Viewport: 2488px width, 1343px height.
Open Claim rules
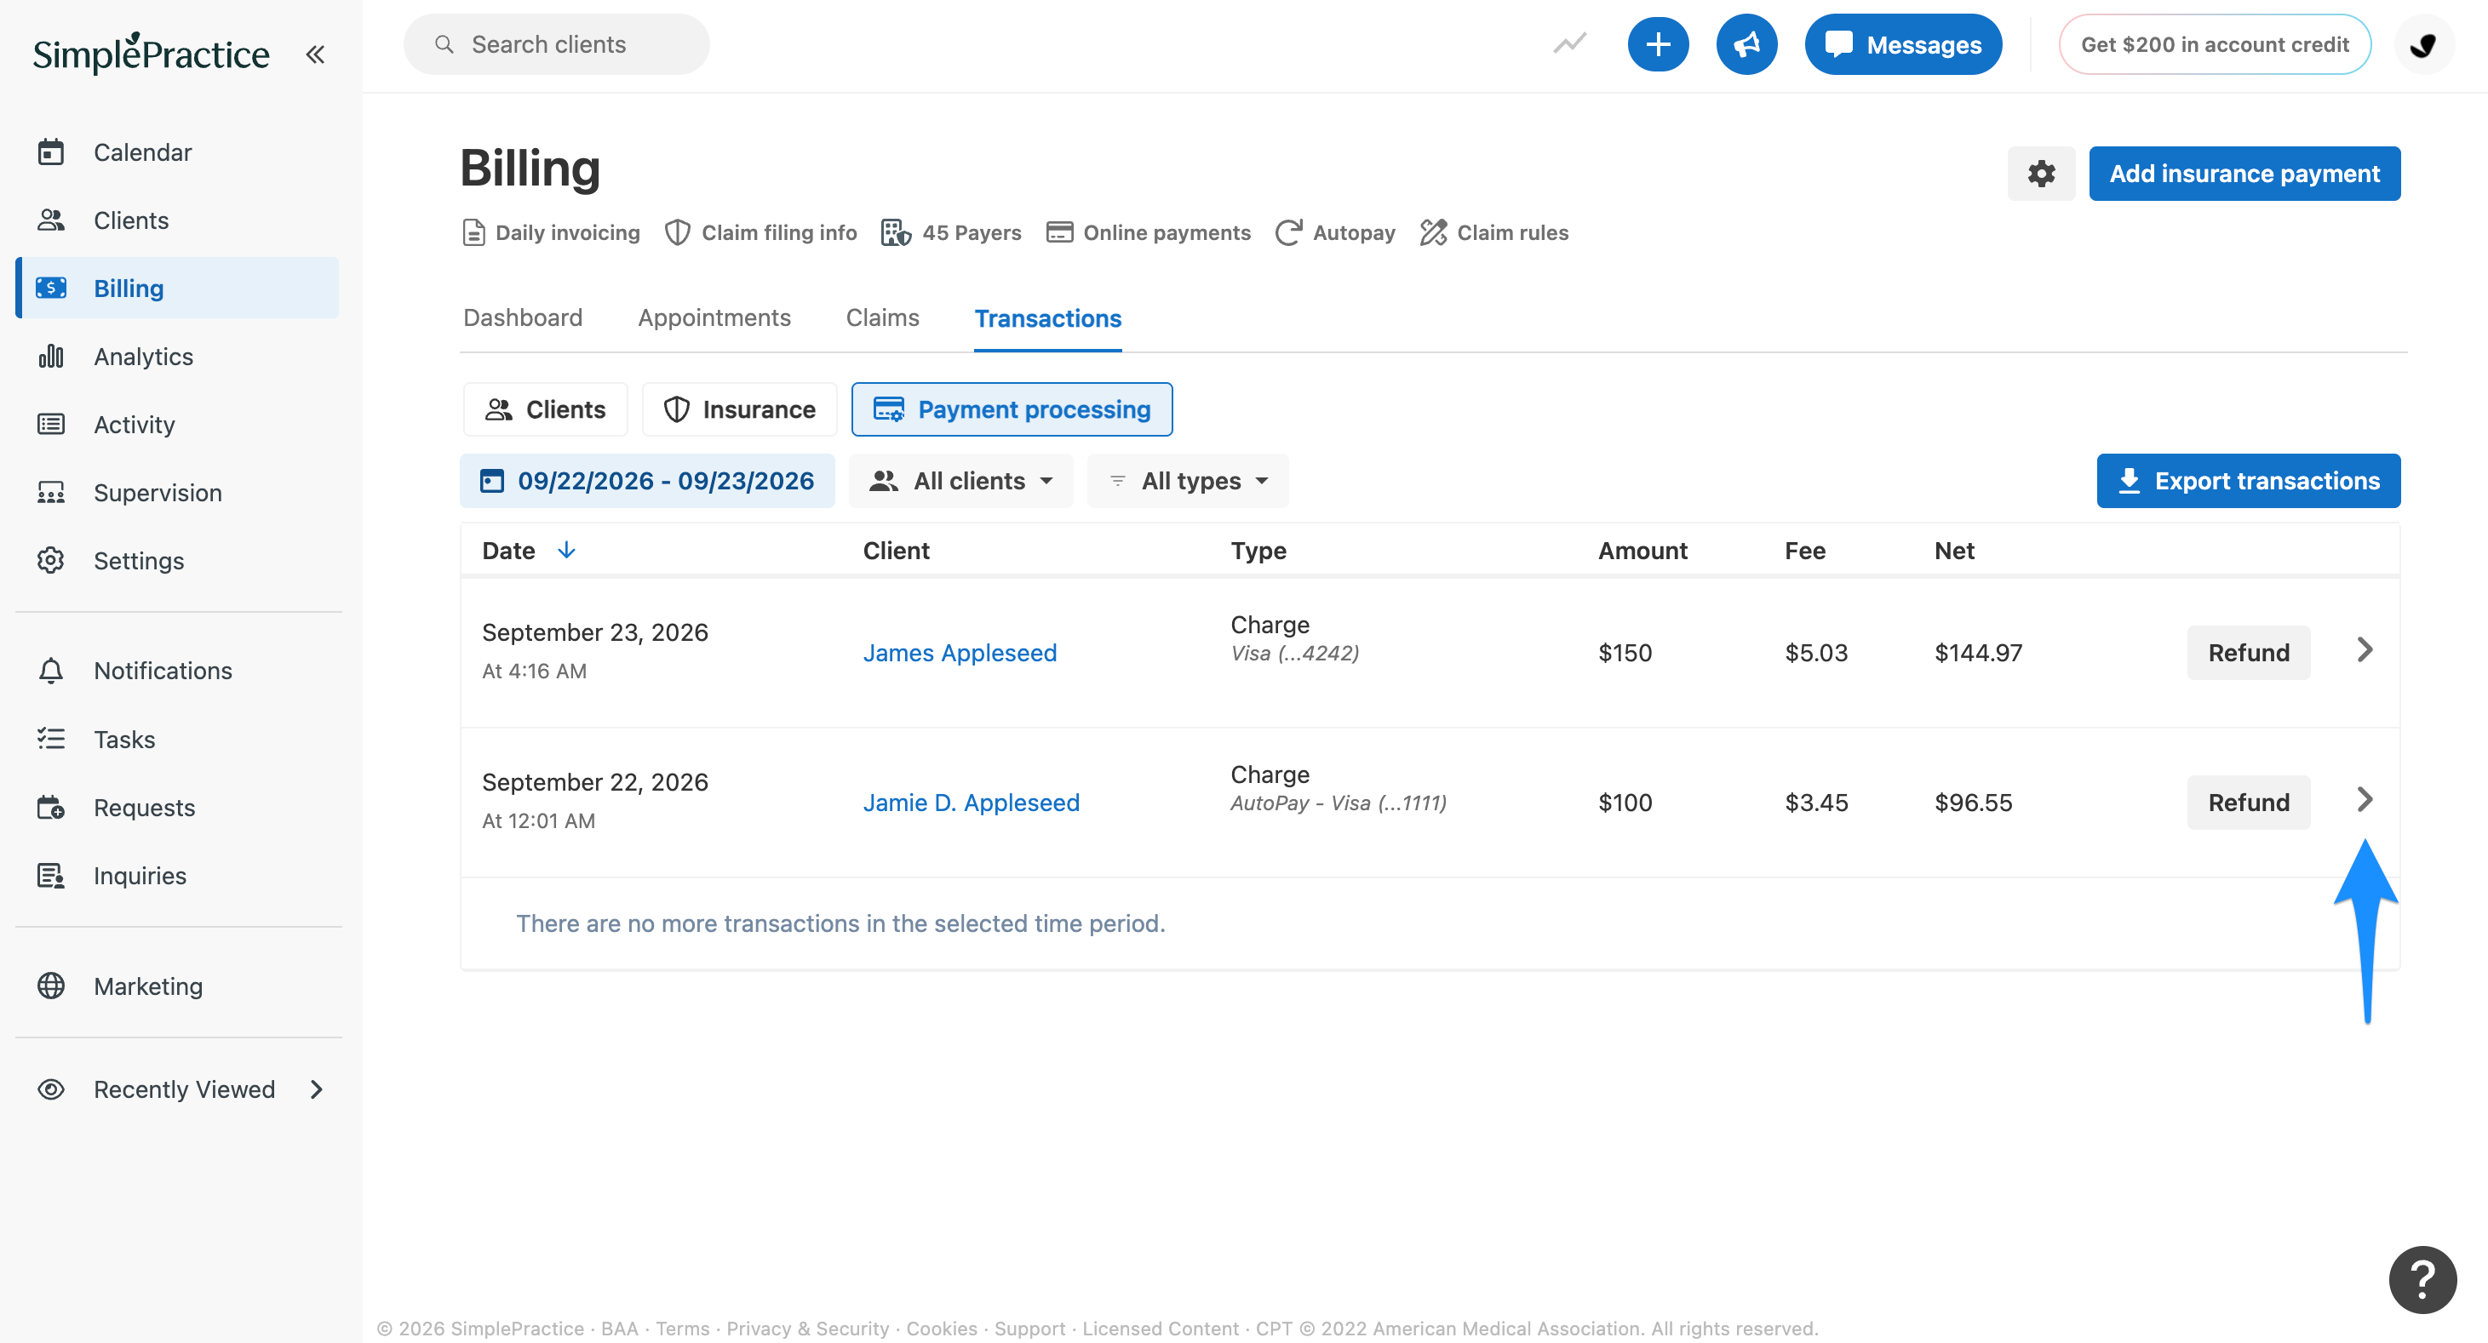[1494, 232]
